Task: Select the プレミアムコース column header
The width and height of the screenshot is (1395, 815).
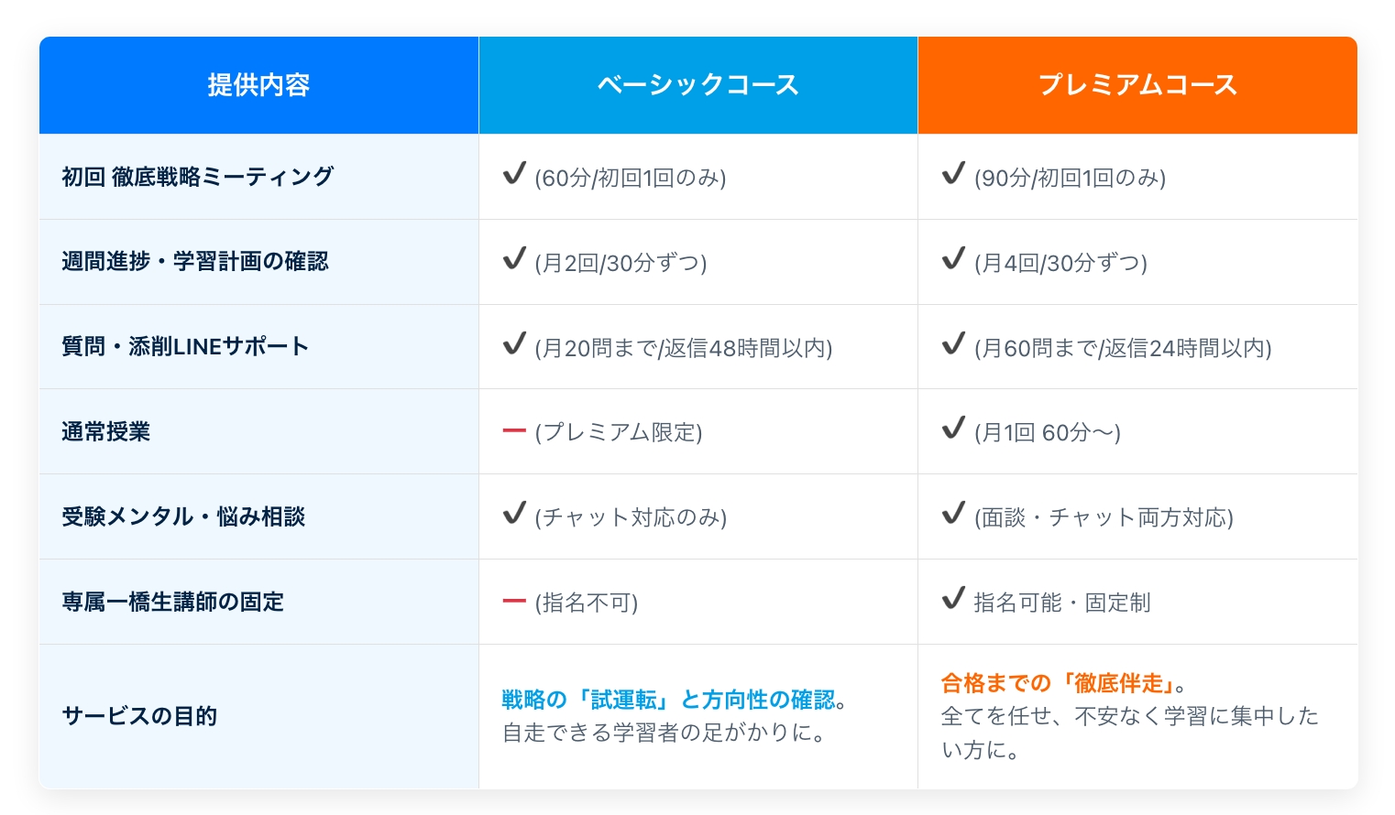Action: click(1137, 84)
